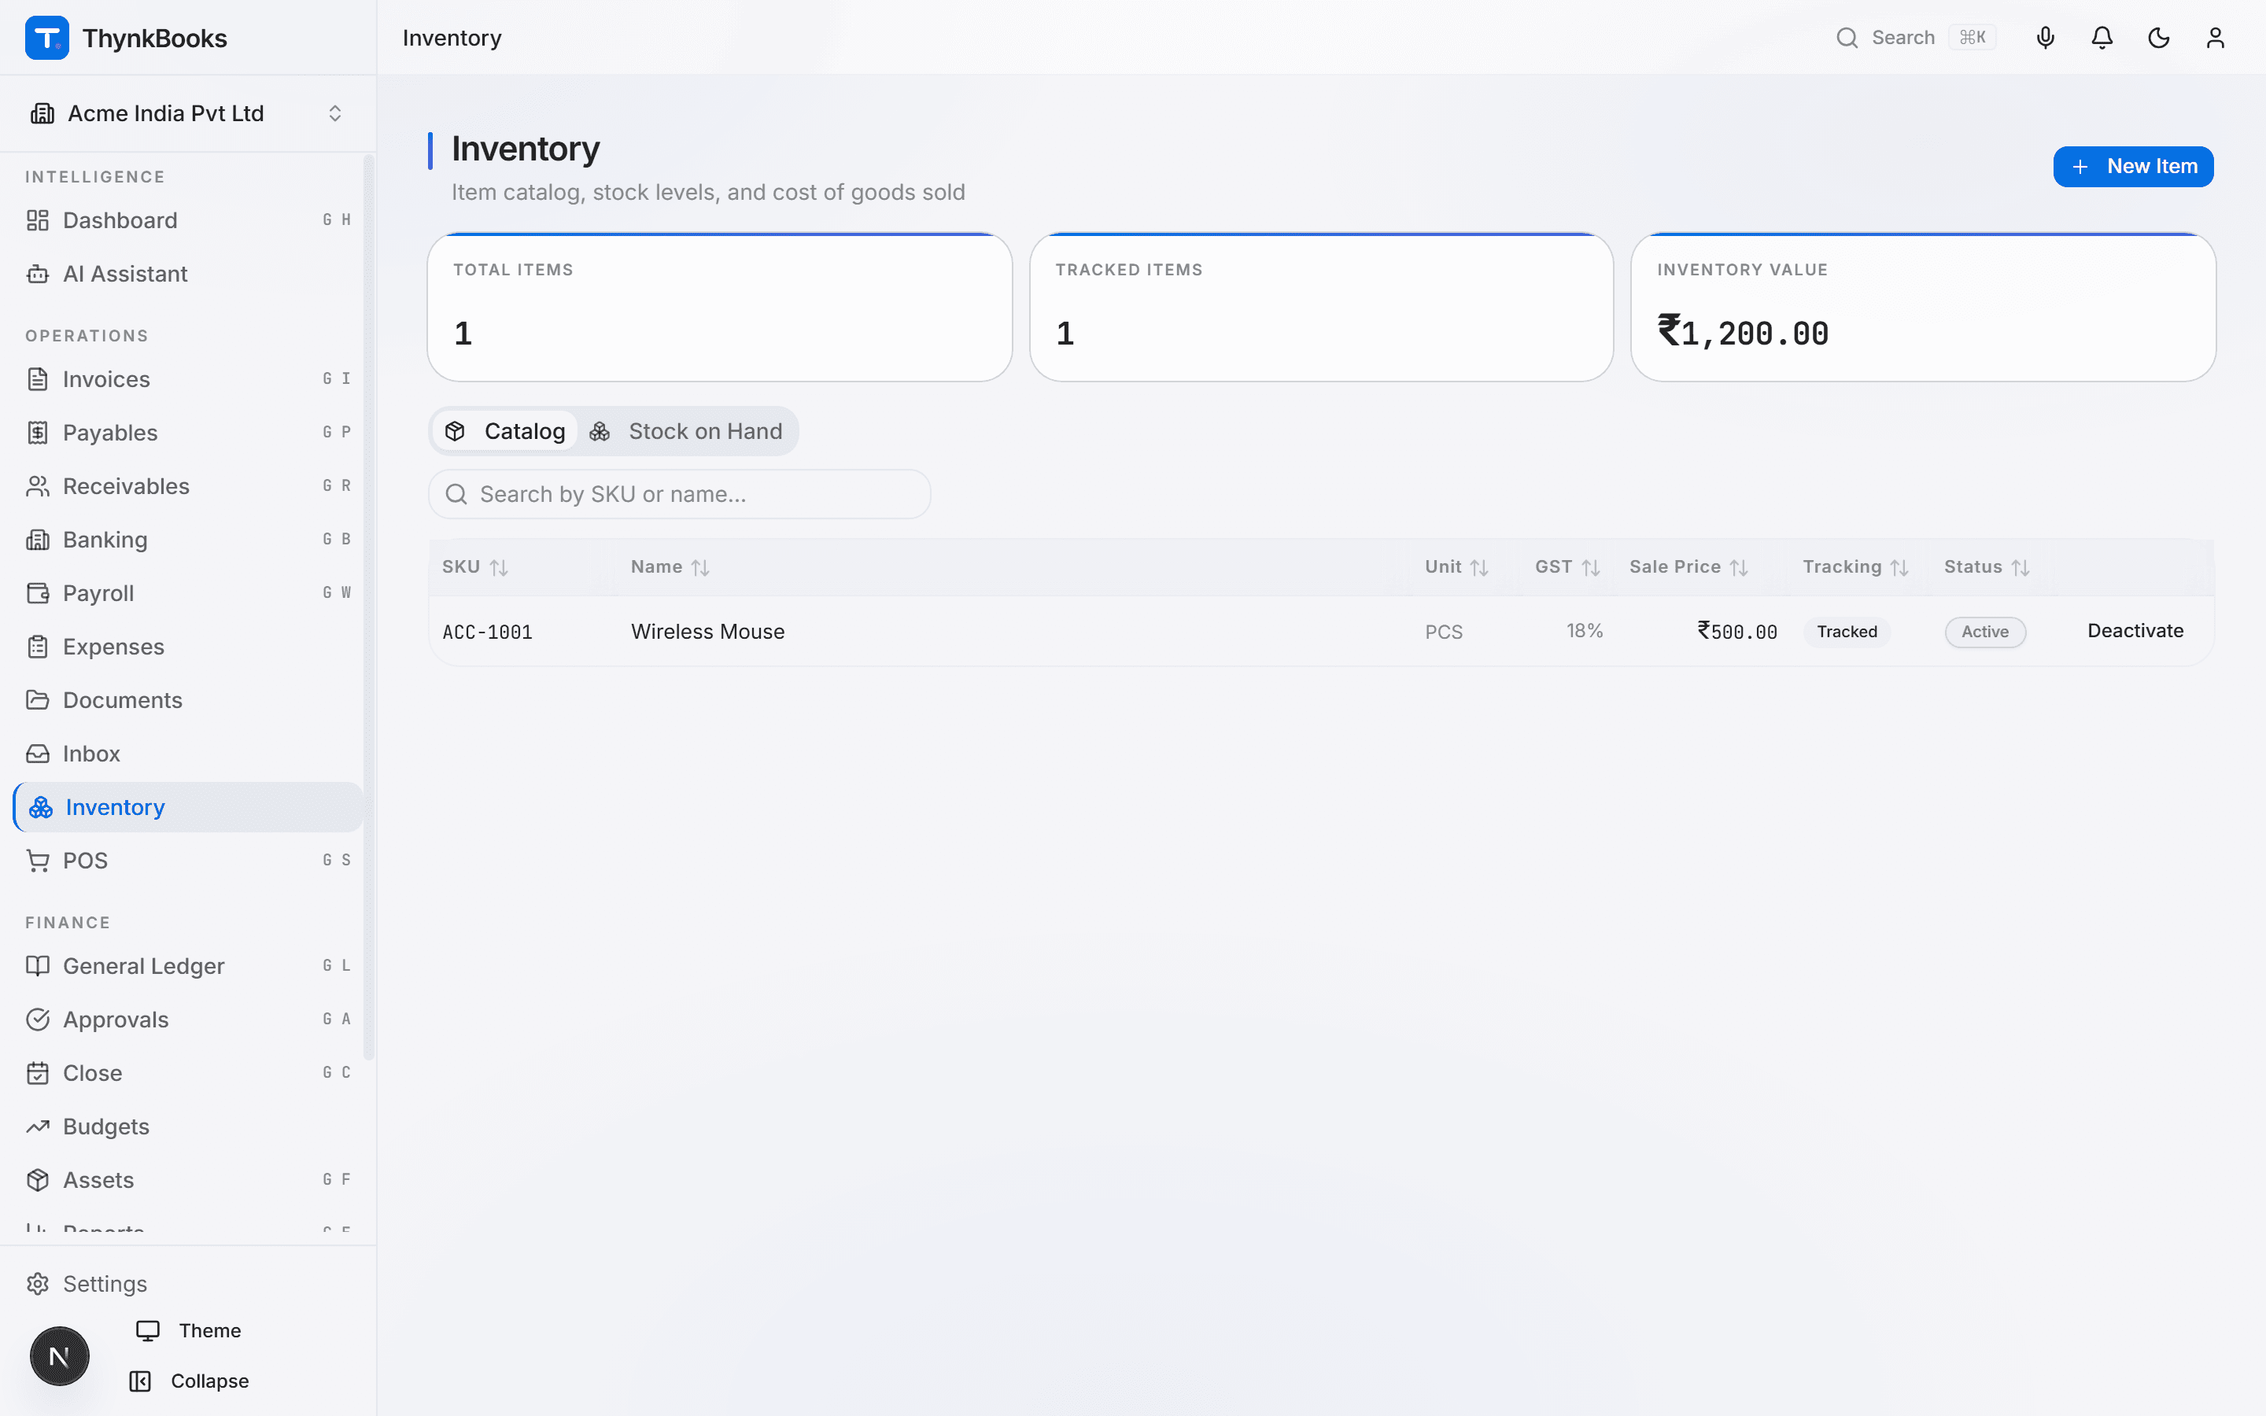Select Inventory in the sidebar menu
Image resolution: width=2266 pixels, height=1416 pixels.
[188, 806]
